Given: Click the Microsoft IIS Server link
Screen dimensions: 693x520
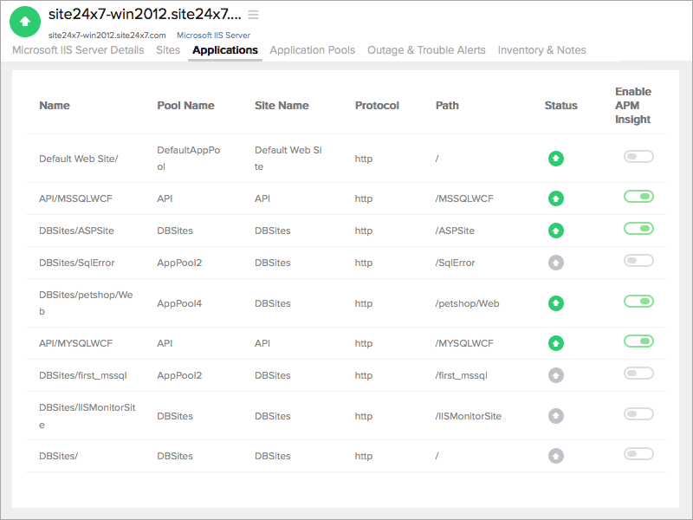Looking at the screenshot, I should (x=213, y=35).
